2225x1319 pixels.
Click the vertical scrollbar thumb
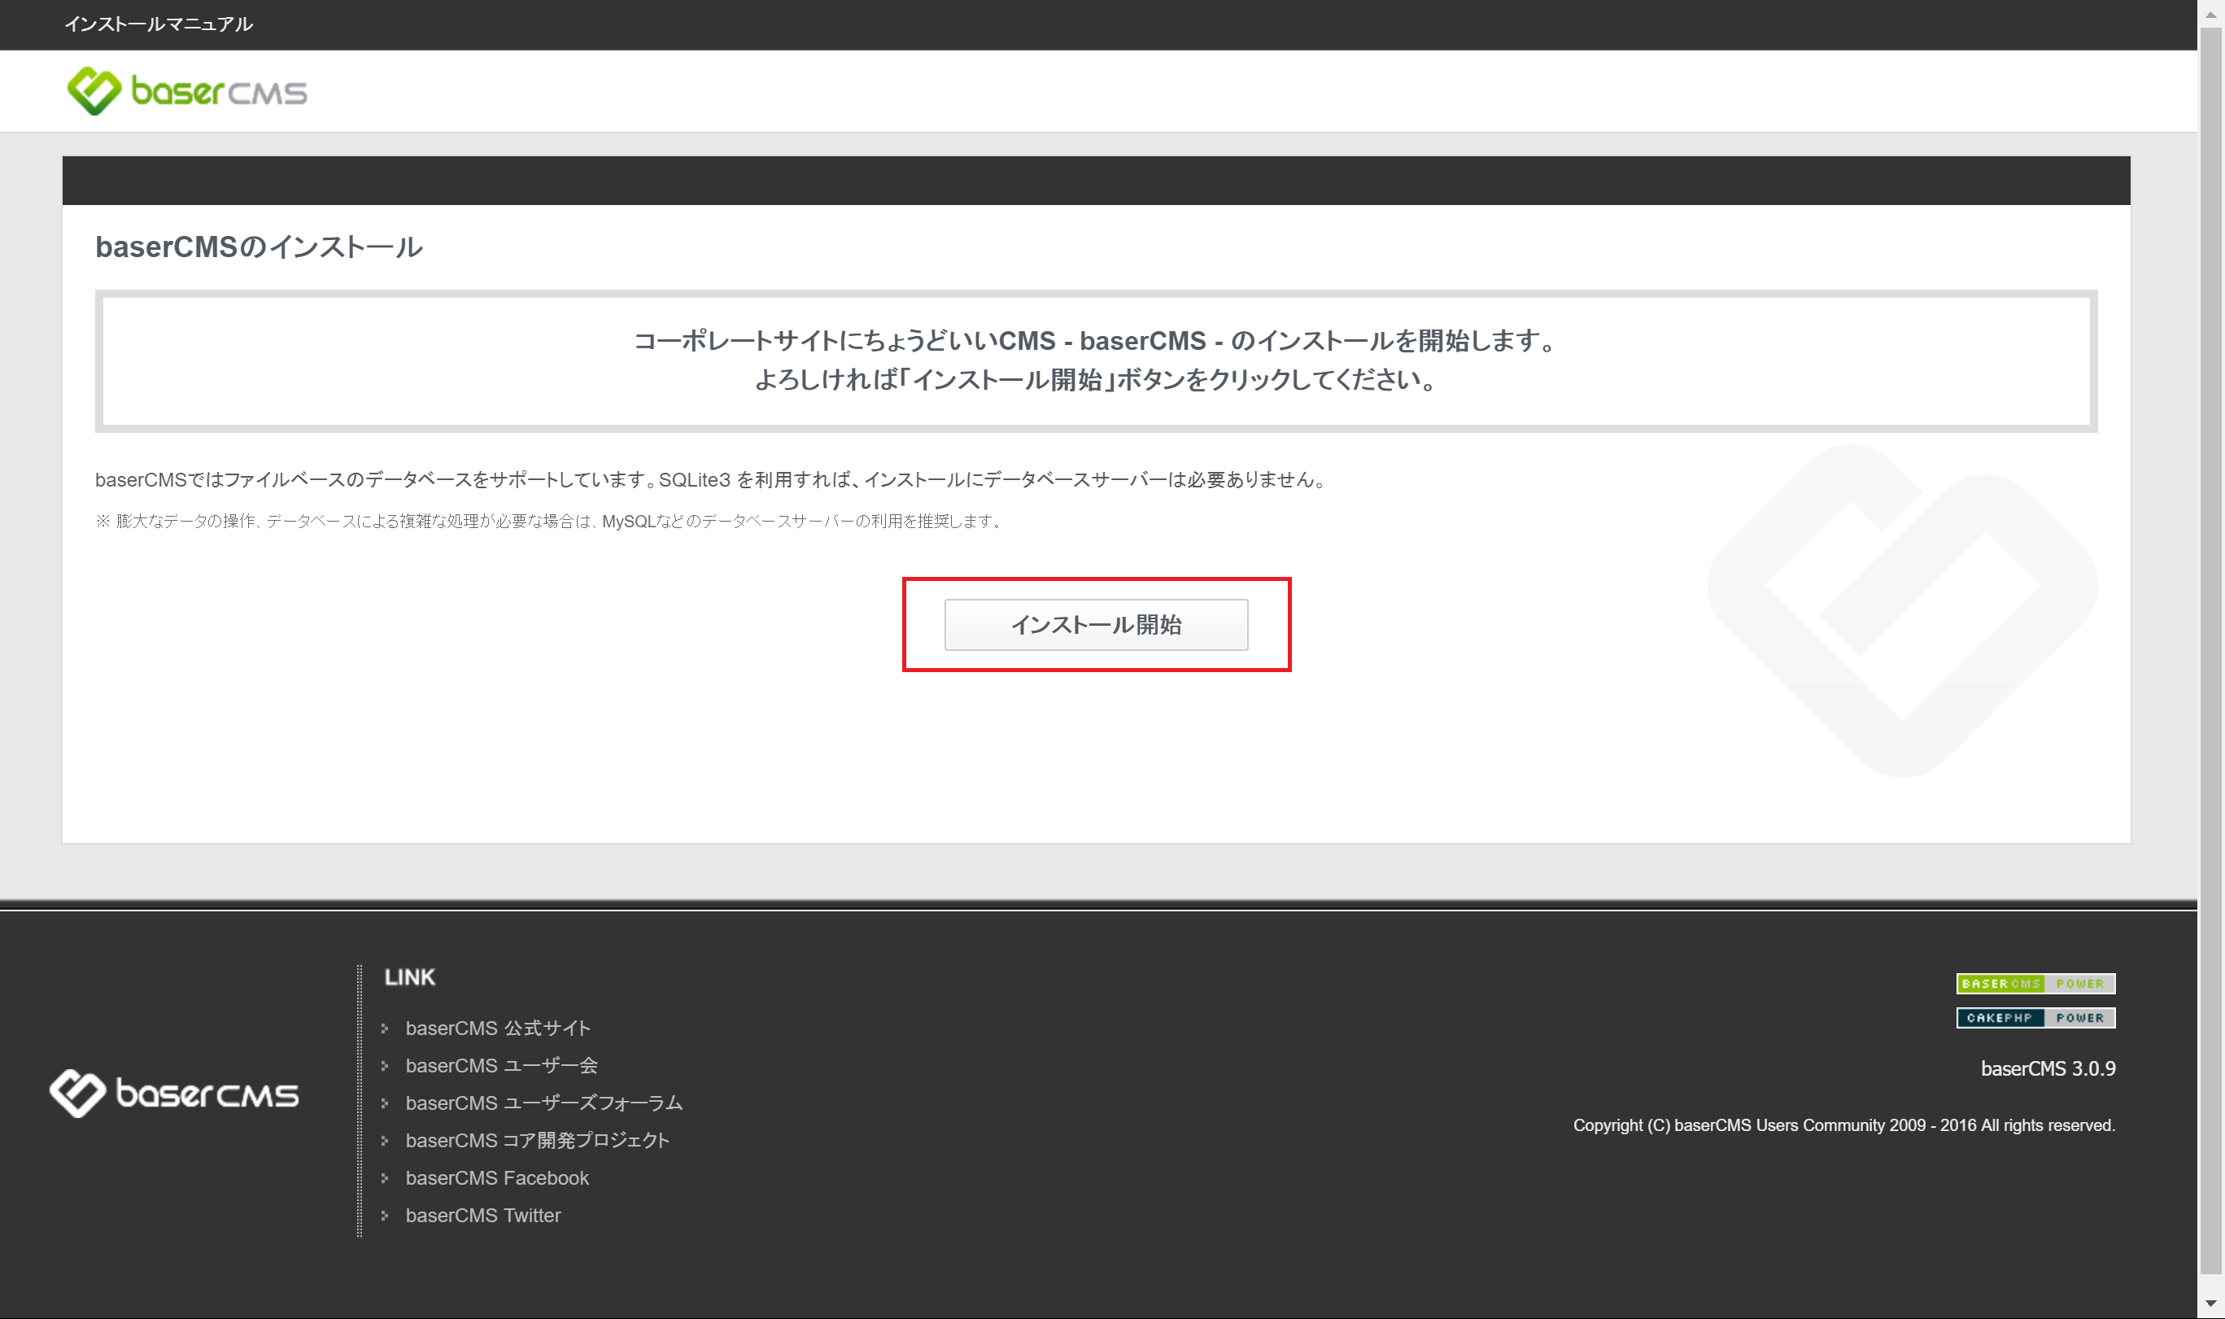coord(2211,651)
